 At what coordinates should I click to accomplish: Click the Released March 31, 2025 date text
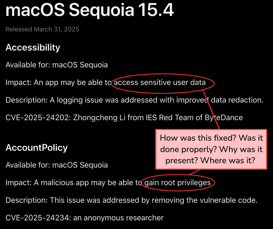(x=42, y=29)
